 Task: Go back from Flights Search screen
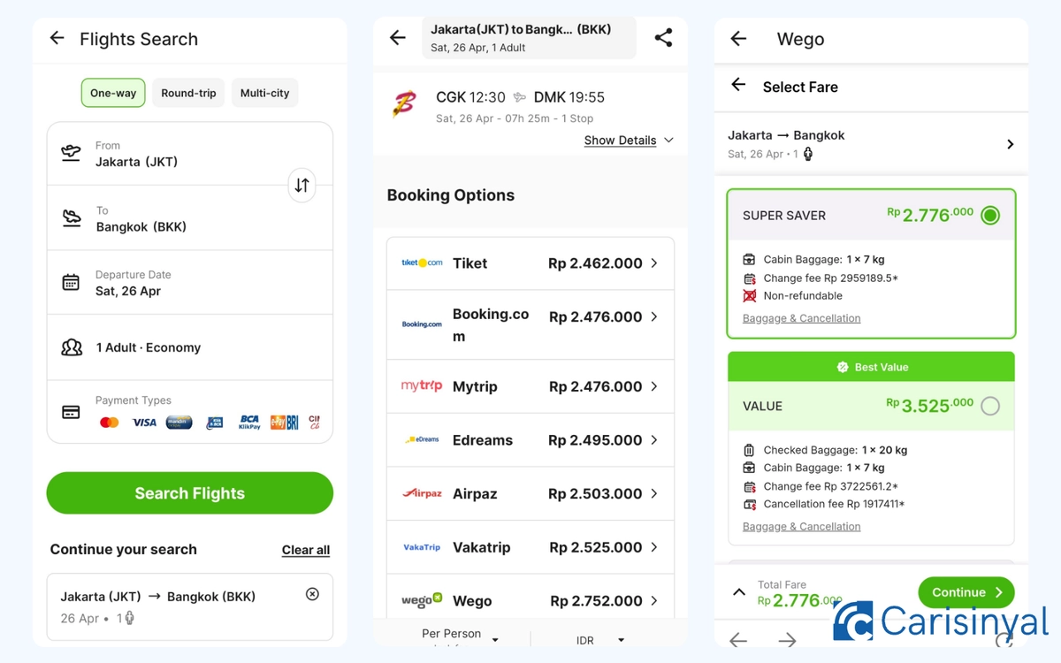[x=57, y=38]
